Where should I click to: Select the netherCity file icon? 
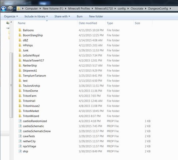(x=20, y=141)
